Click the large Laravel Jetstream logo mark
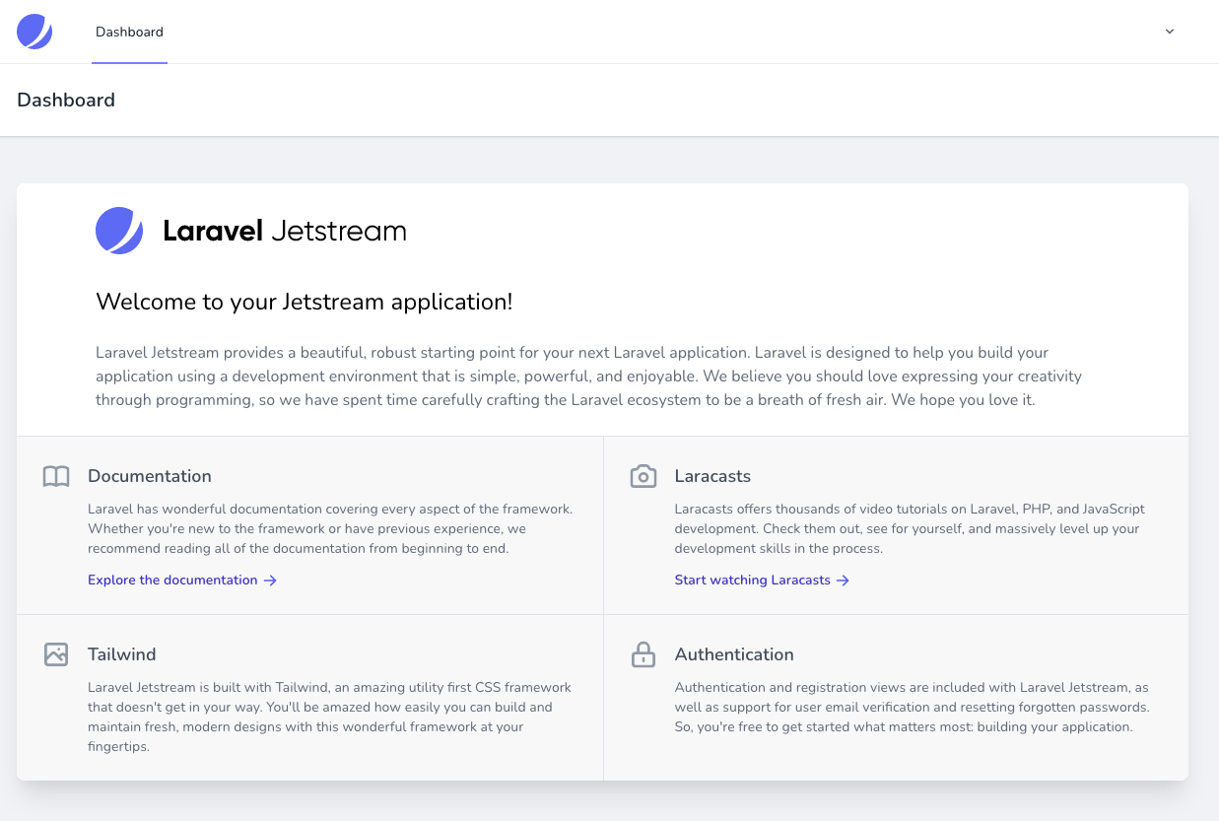1219x821 pixels. pos(119,231)
